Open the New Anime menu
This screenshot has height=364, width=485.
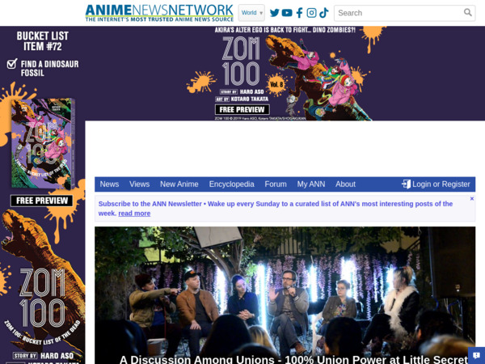point(179,184)
